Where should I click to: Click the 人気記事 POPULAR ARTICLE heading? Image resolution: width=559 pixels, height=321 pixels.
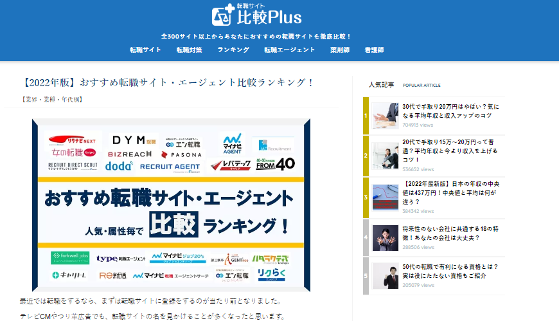[405, 85]
